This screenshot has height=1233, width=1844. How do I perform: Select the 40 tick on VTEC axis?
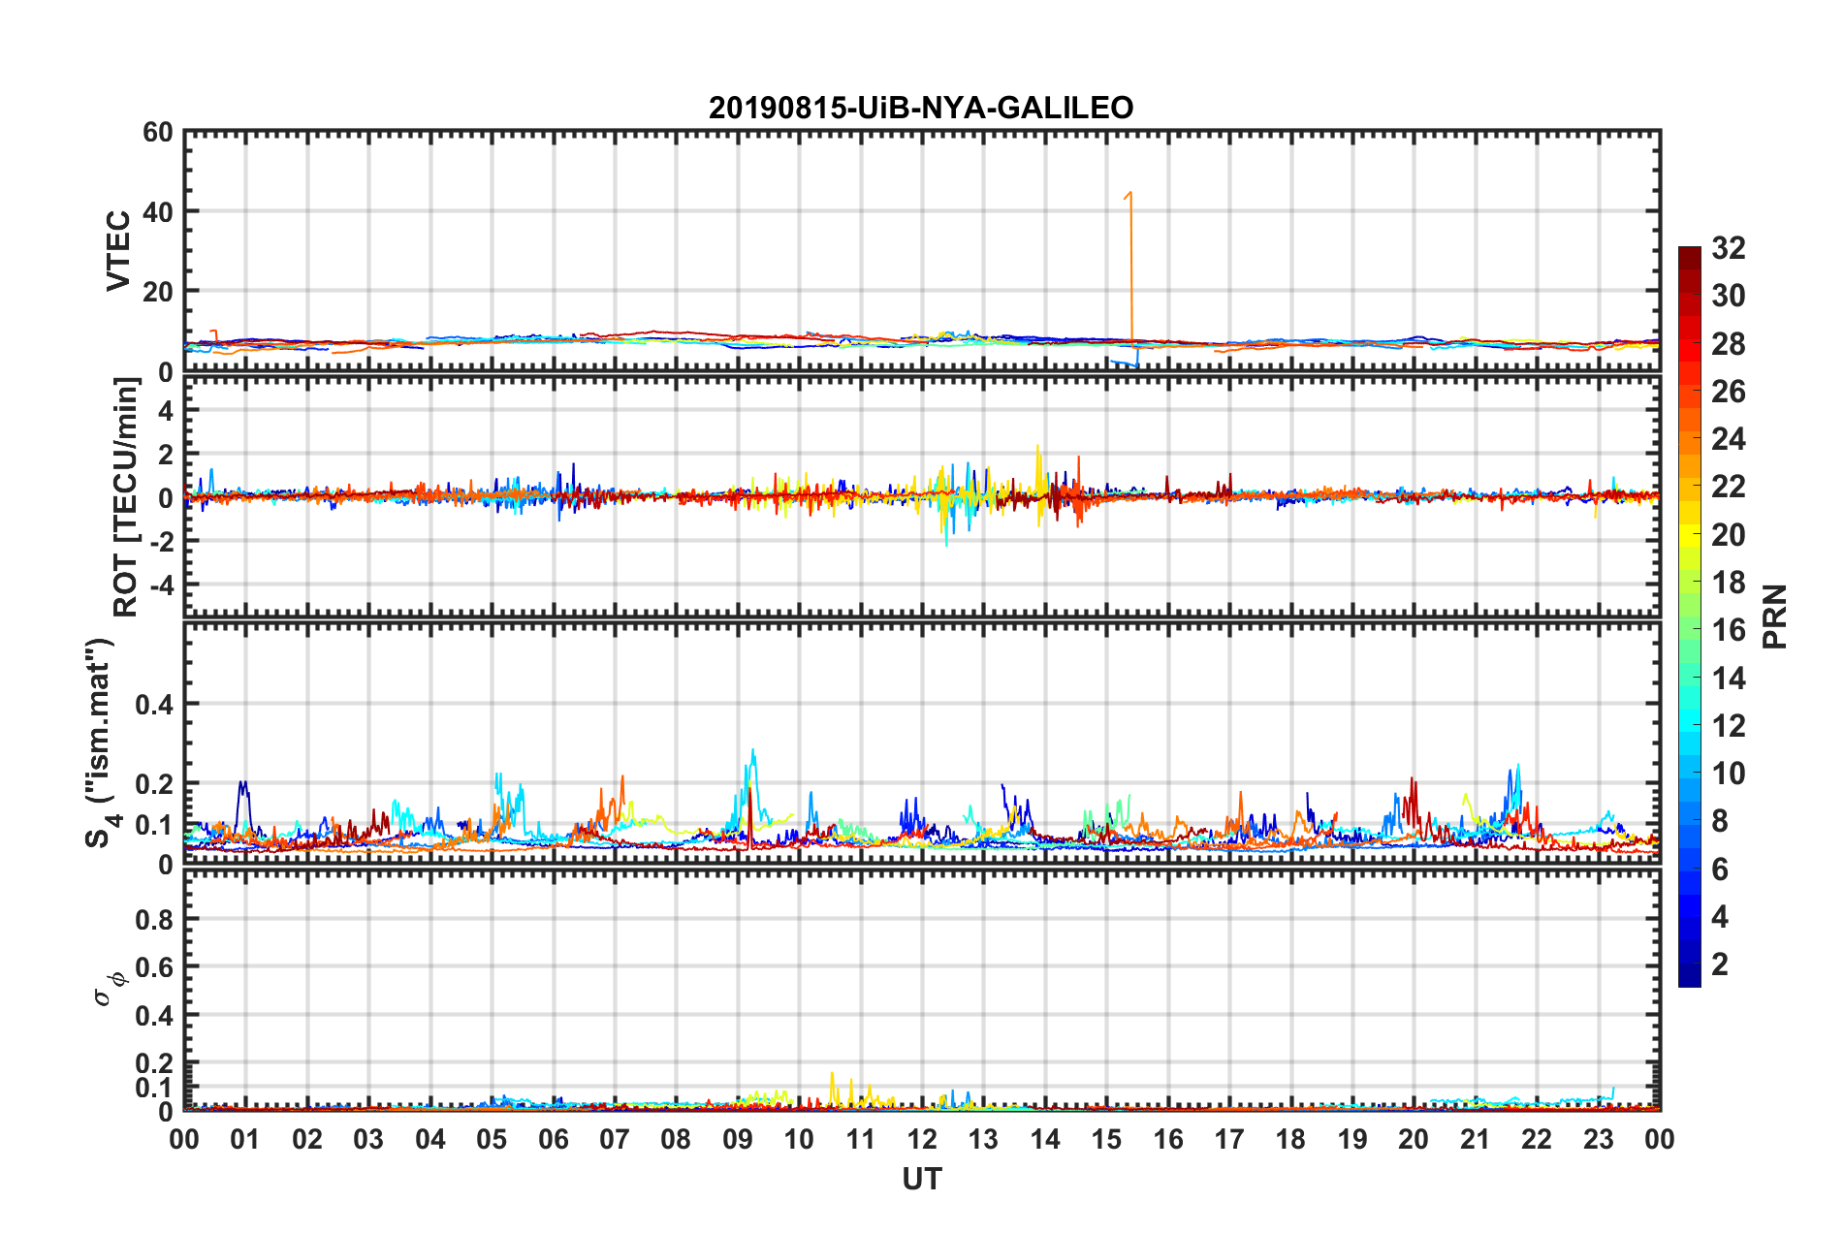[158, 211]
